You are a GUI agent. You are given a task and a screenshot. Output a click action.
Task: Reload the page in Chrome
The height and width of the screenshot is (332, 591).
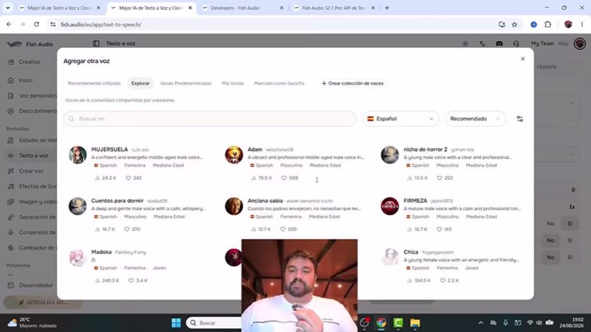coord(36,24)
